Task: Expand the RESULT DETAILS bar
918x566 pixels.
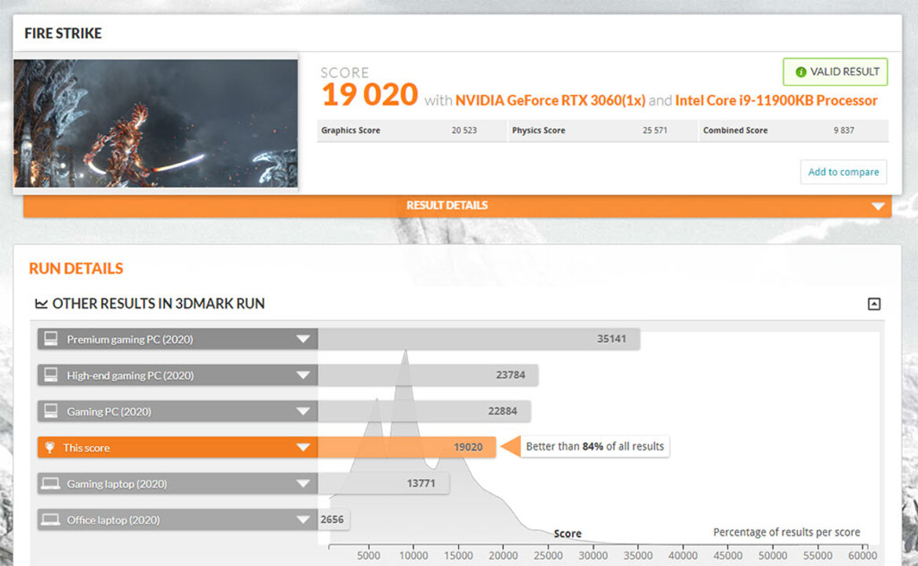Action: 457,206
